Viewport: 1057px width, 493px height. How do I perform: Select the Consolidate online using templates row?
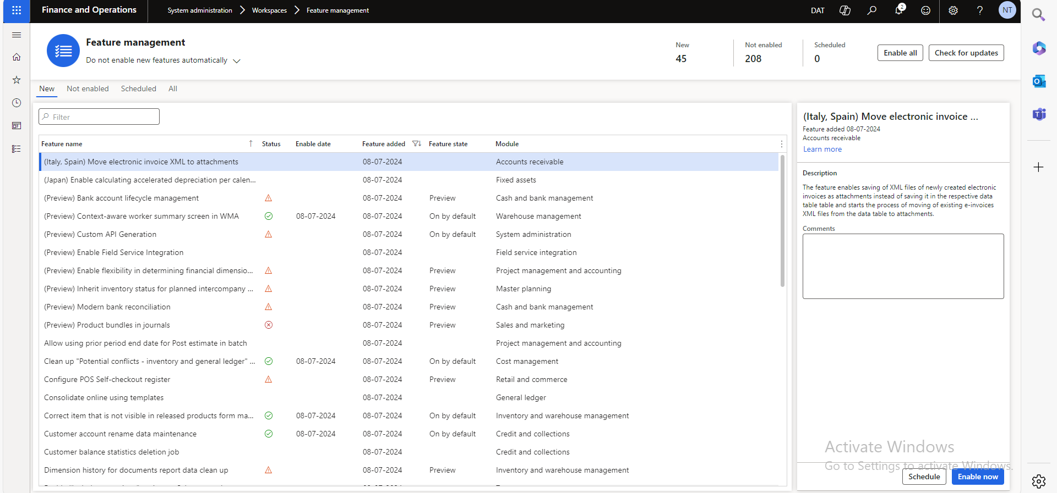pos(103,397)
